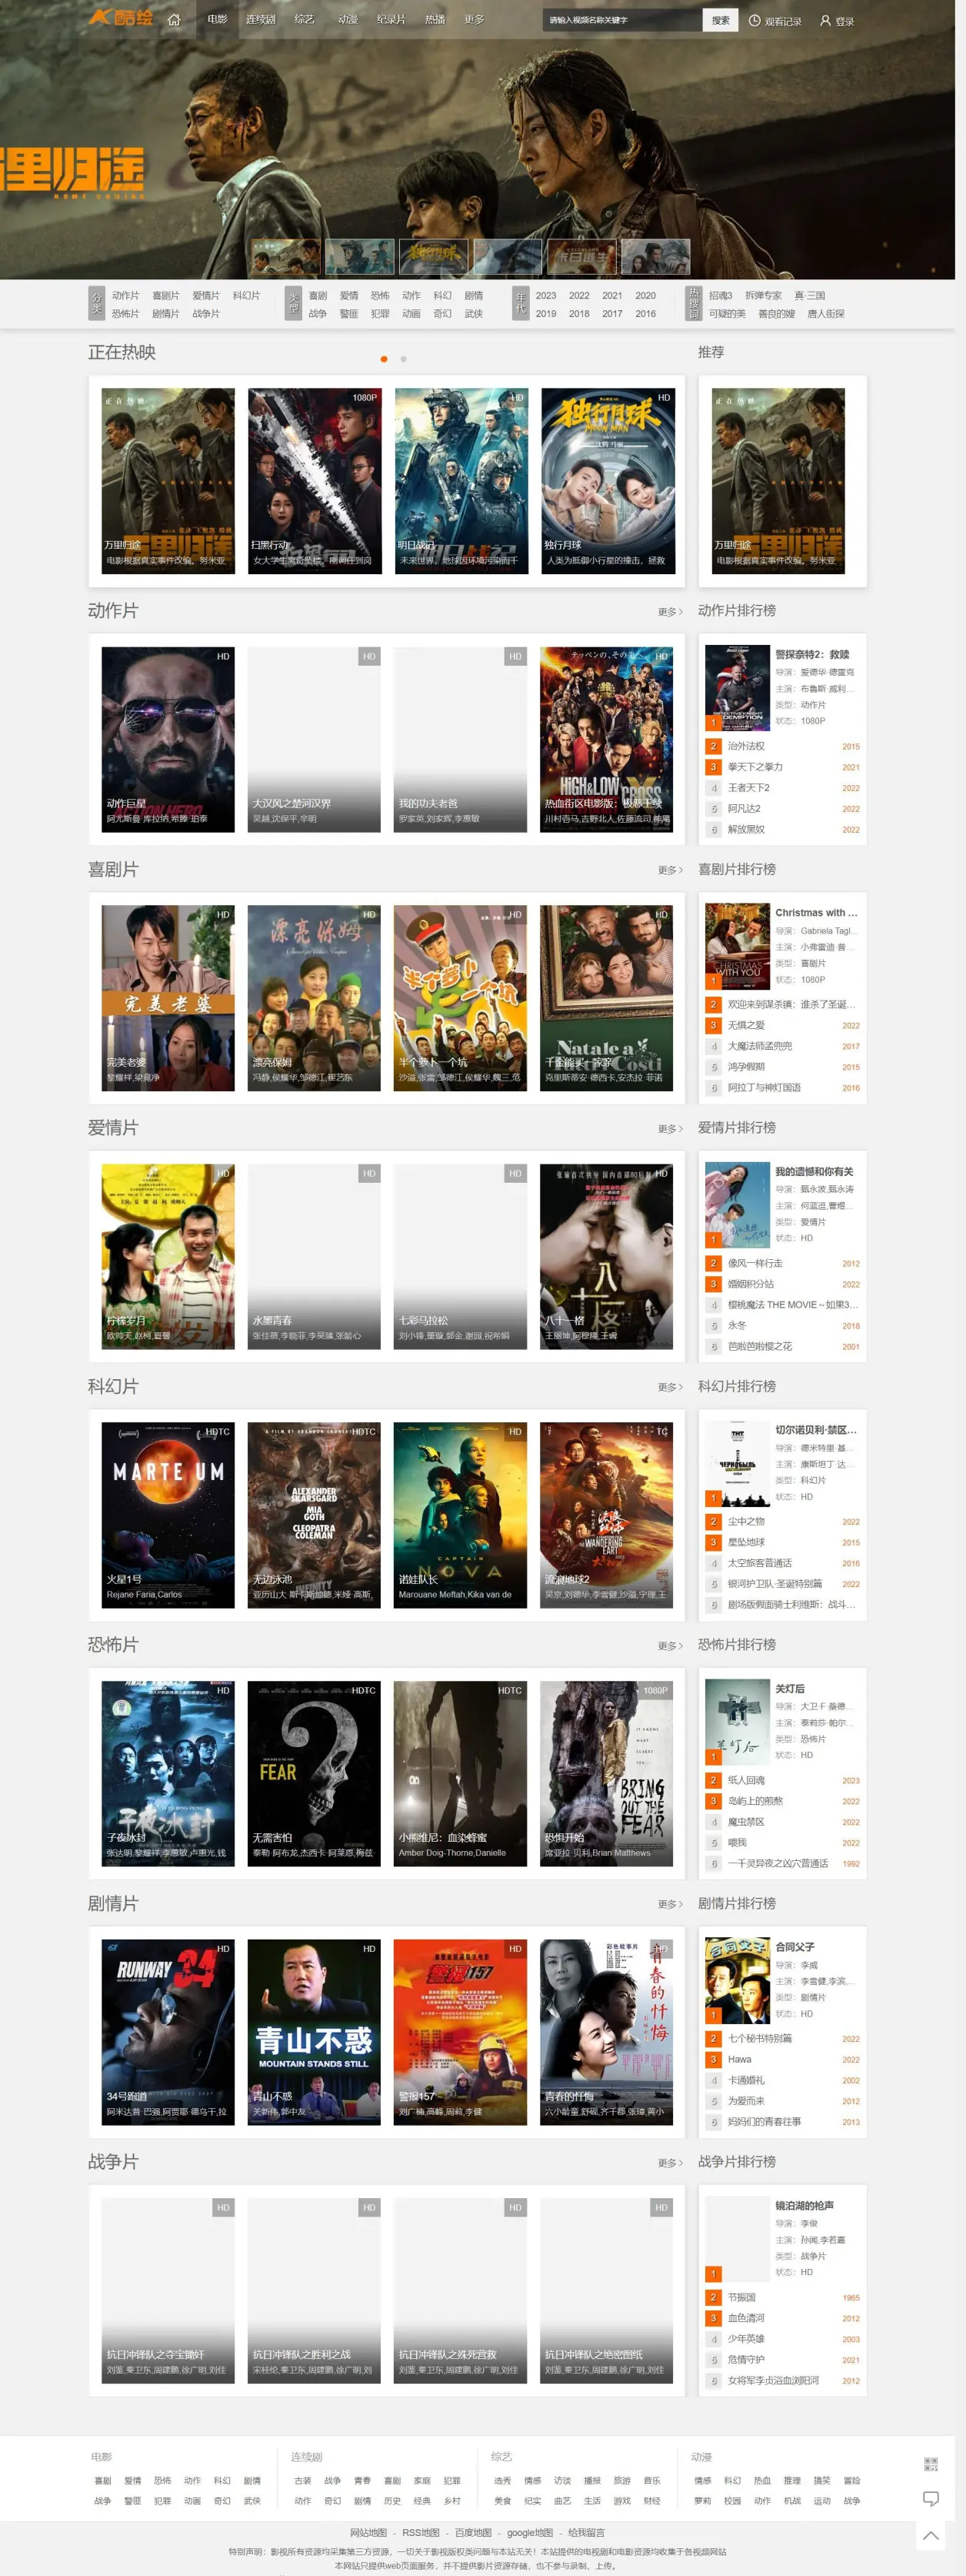Open 明日战记 poster in 正在热映
Screen dimensions: 966x2576
click(x=461, y=481)
